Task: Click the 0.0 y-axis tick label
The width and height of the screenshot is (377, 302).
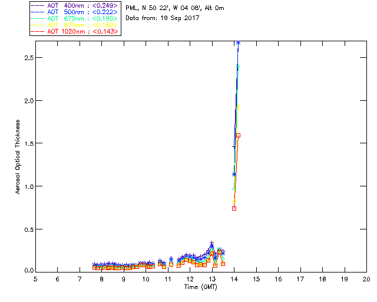Action: (29, 271)
